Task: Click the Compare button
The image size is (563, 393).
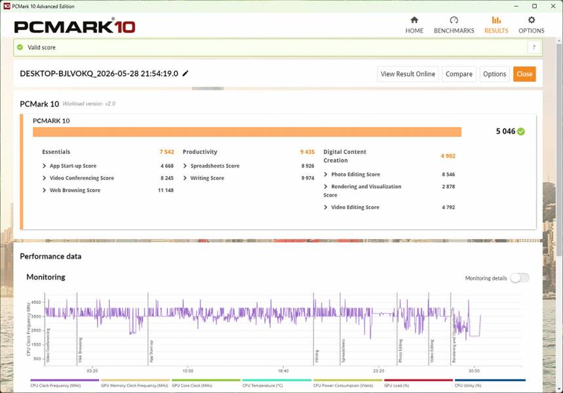Action: coord(459,74)
